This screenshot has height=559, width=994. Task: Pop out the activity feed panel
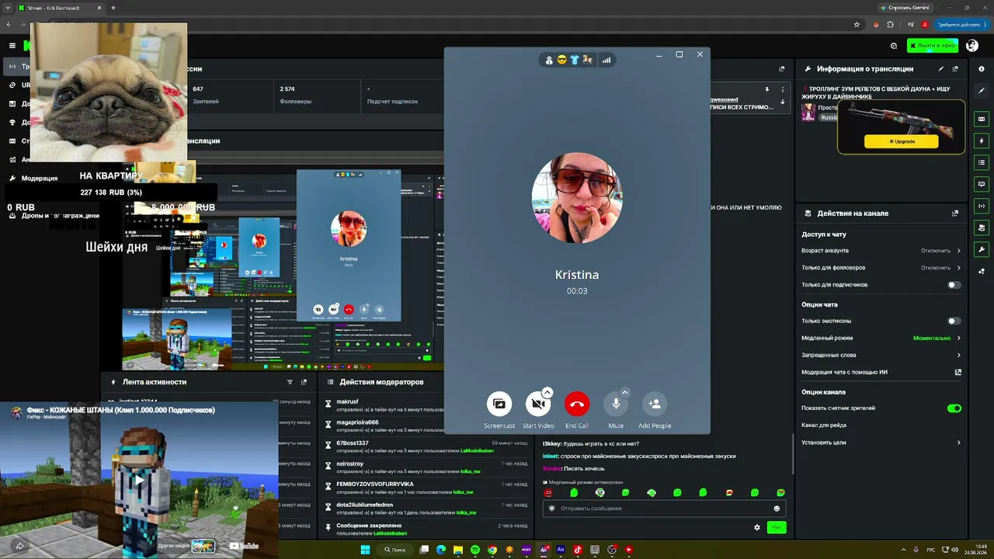pos(304,382)
